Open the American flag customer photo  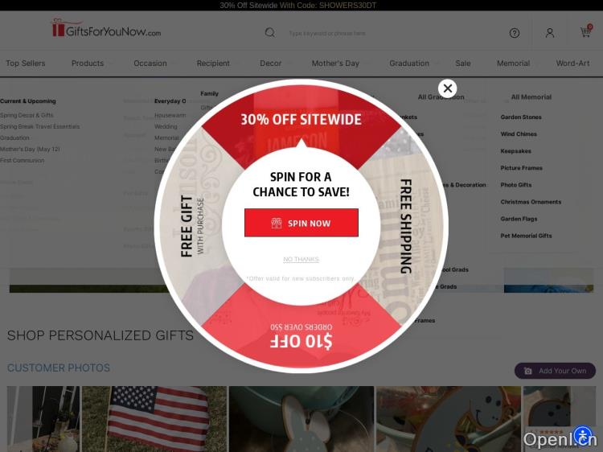pos(154,419)
